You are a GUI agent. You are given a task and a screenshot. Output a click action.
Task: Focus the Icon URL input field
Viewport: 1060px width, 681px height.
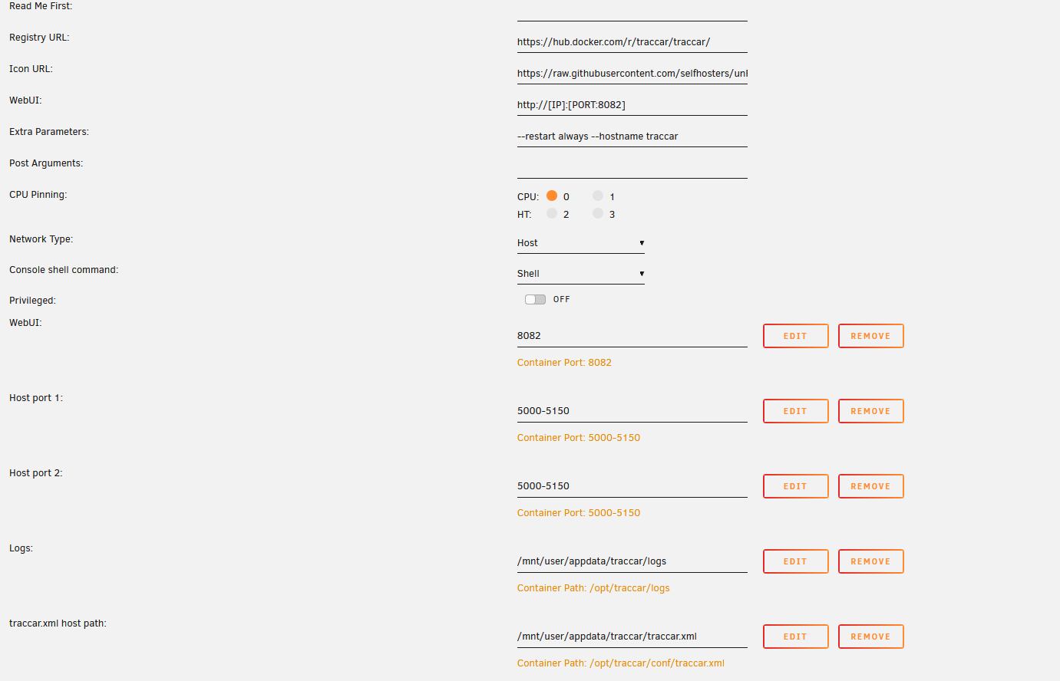(632, 74)
